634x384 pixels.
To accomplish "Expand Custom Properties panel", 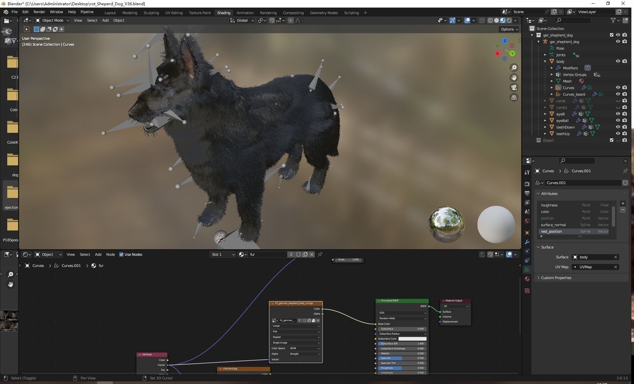I will point(538,278).
